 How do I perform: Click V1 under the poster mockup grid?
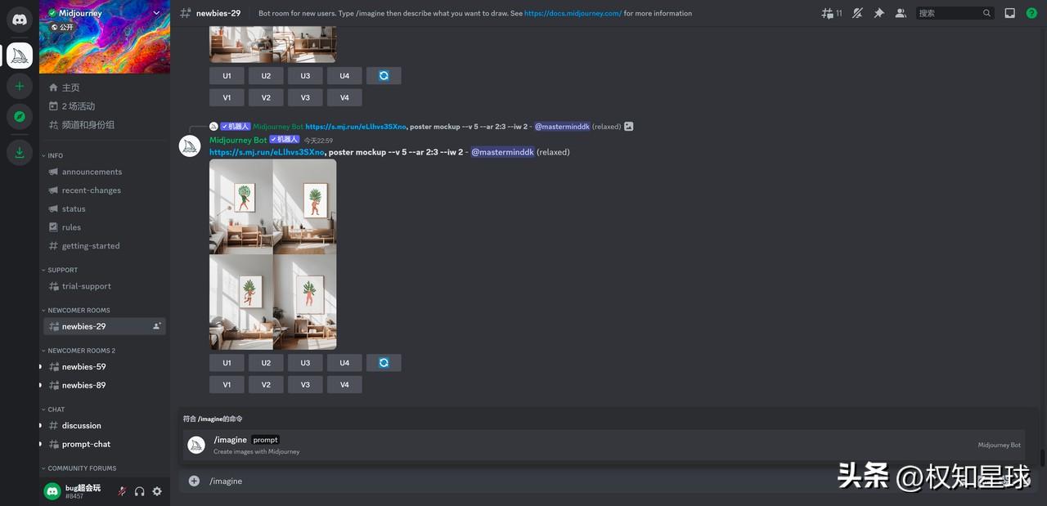227,384
